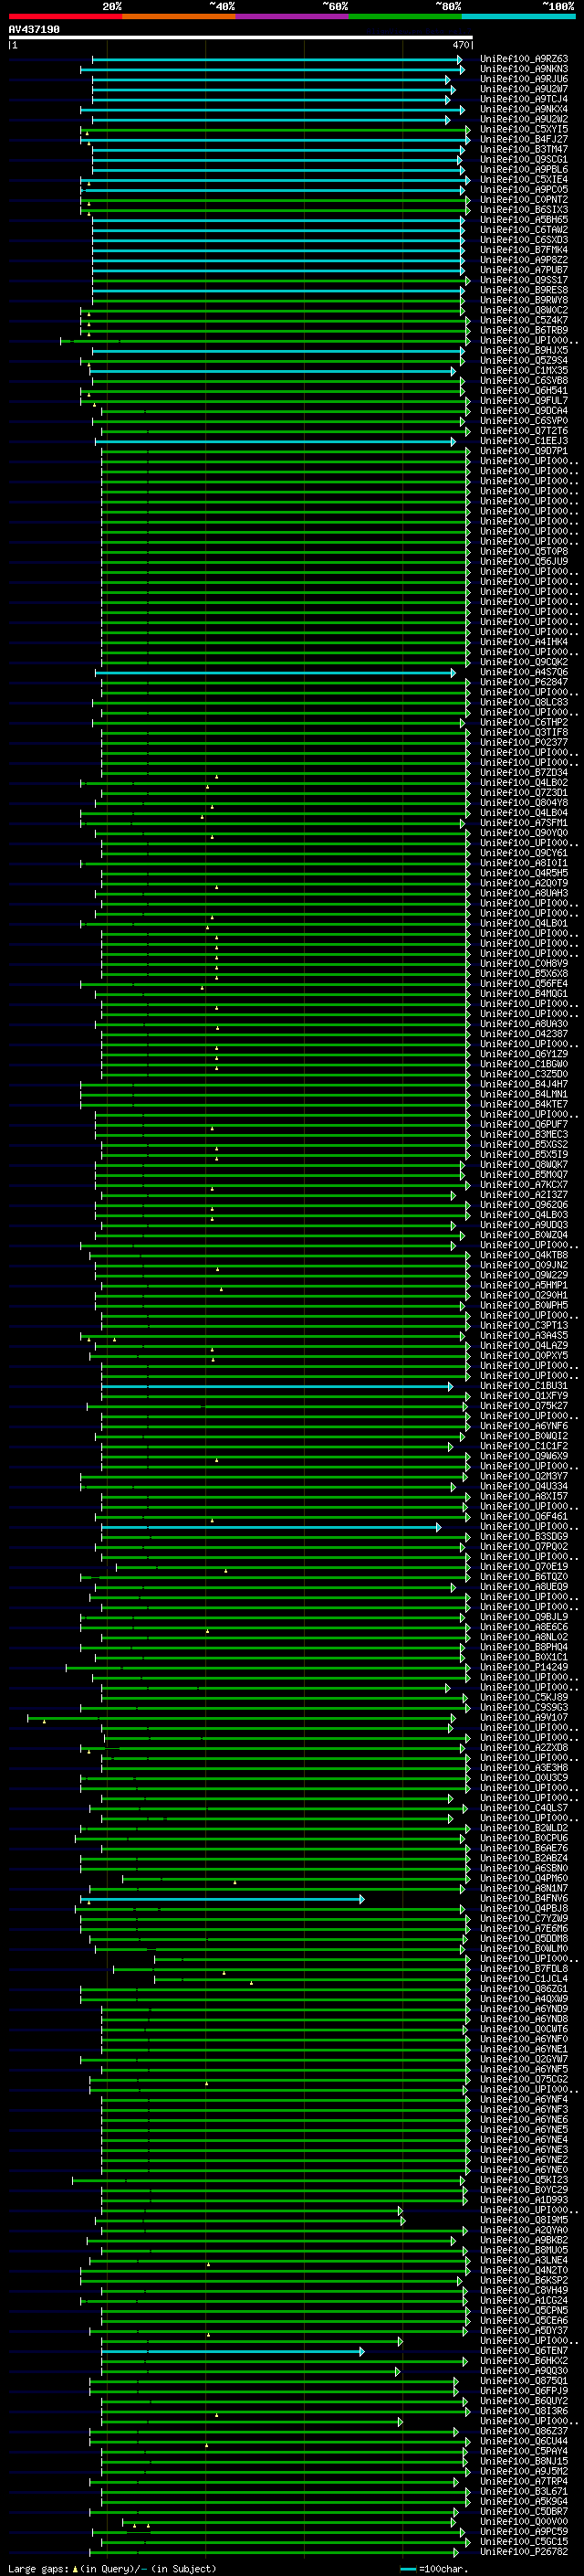This screenshot has height=2576, width=584.
Task: Click the green ~80% identity color segment
Action: click(405, 17)
